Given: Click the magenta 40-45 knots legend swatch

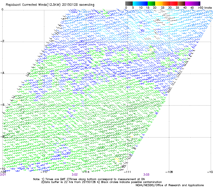Looking at the screenshot, I should pyautogui.click(x=189, y=3).
